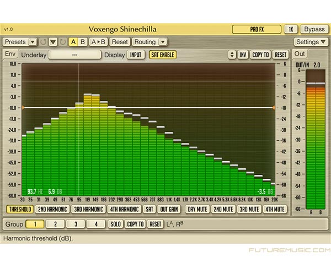This screenshot has height=272, width=331.
Task: Toggle 2ND MUTE
Action: pos(223,209)
